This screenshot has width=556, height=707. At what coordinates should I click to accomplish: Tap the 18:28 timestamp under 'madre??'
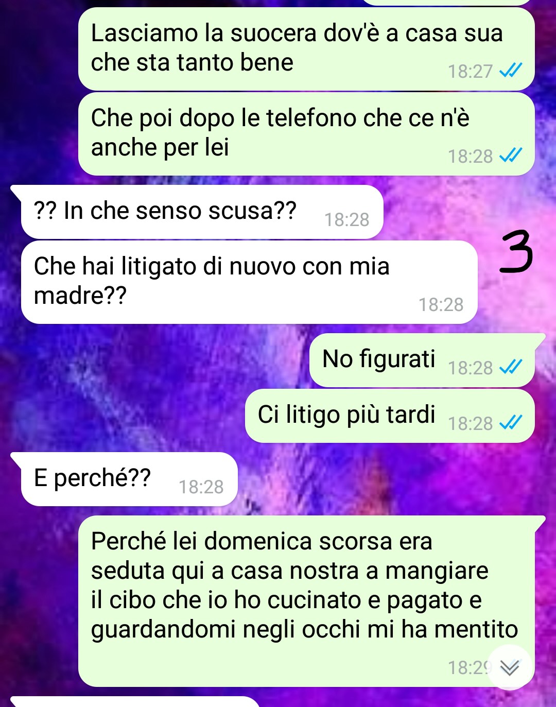pyautogui.click(x=441, y=304)
